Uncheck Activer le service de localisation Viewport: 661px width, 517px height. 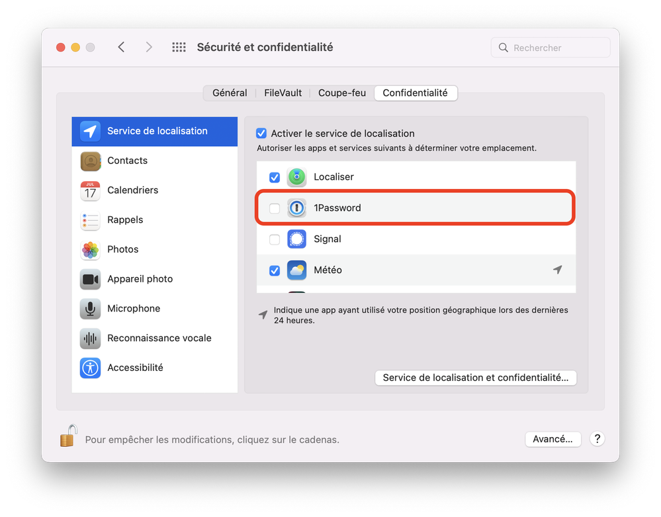[x=261, y=134]
